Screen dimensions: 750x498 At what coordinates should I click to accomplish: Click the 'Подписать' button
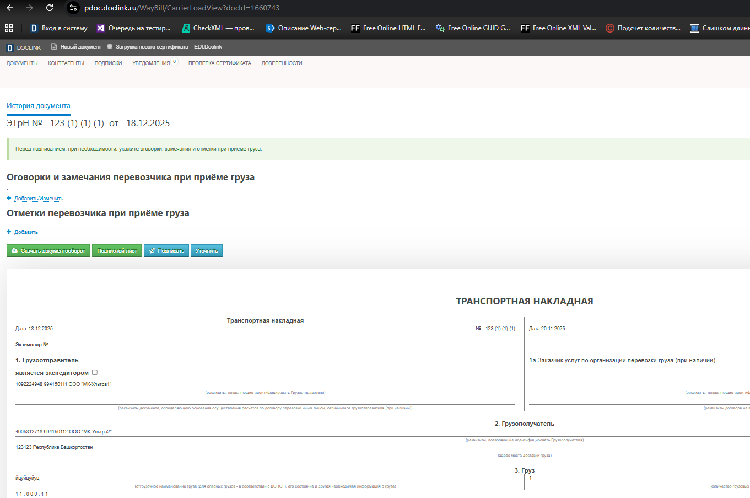point(166,250)
